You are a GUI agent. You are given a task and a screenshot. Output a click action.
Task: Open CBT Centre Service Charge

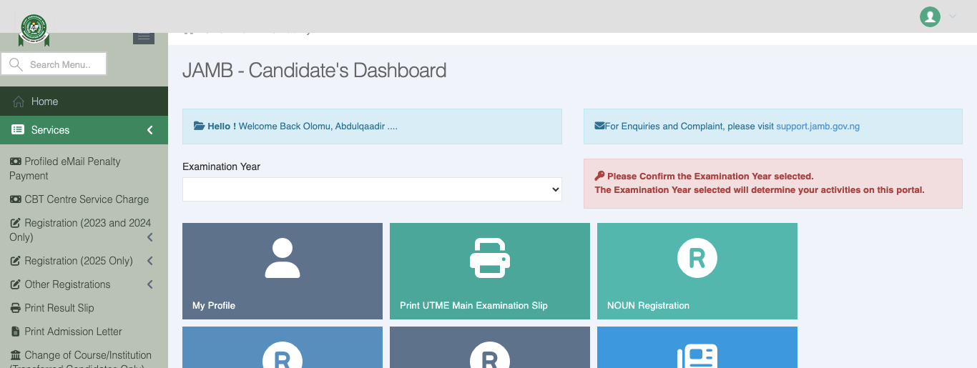click(x=79, y=199)
